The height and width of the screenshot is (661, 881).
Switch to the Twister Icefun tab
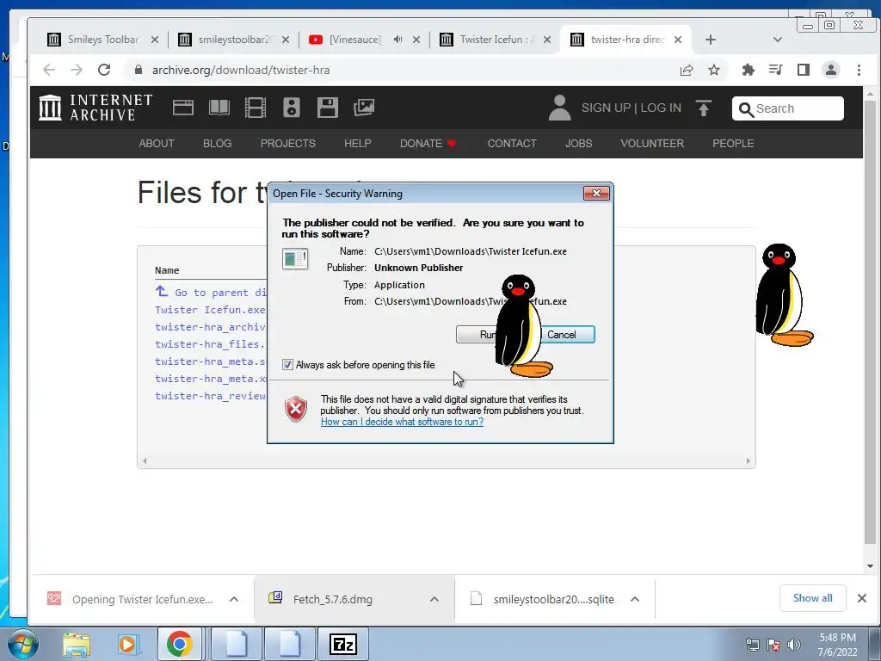[x=495, y=40]
